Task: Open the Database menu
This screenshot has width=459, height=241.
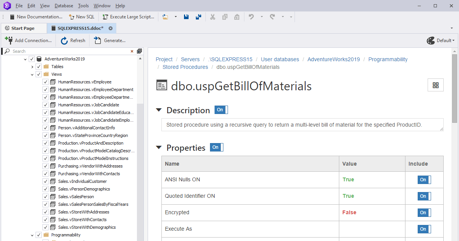Action: click(x=63, y=5)
